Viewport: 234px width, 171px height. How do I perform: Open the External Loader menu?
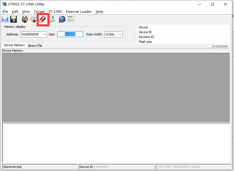[79, 11]
